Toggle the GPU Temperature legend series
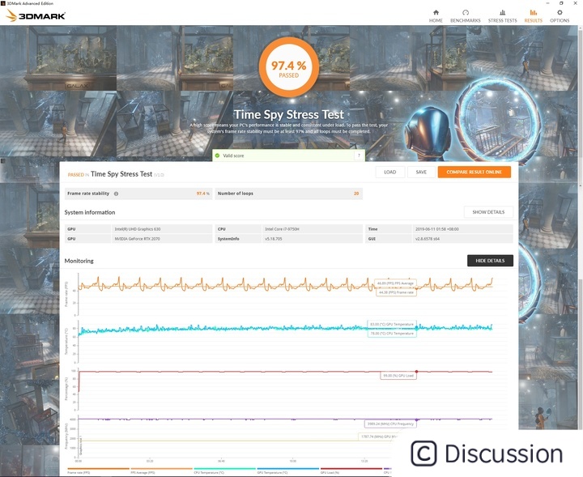The height and width of the screenshot is (477, 583). pyautogui.click(x=287, y=471)
